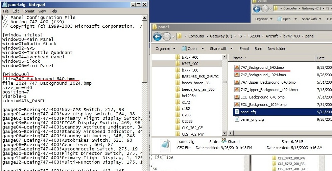
Task: Click Burn in panel toolbar
Action: click(258, 49)
